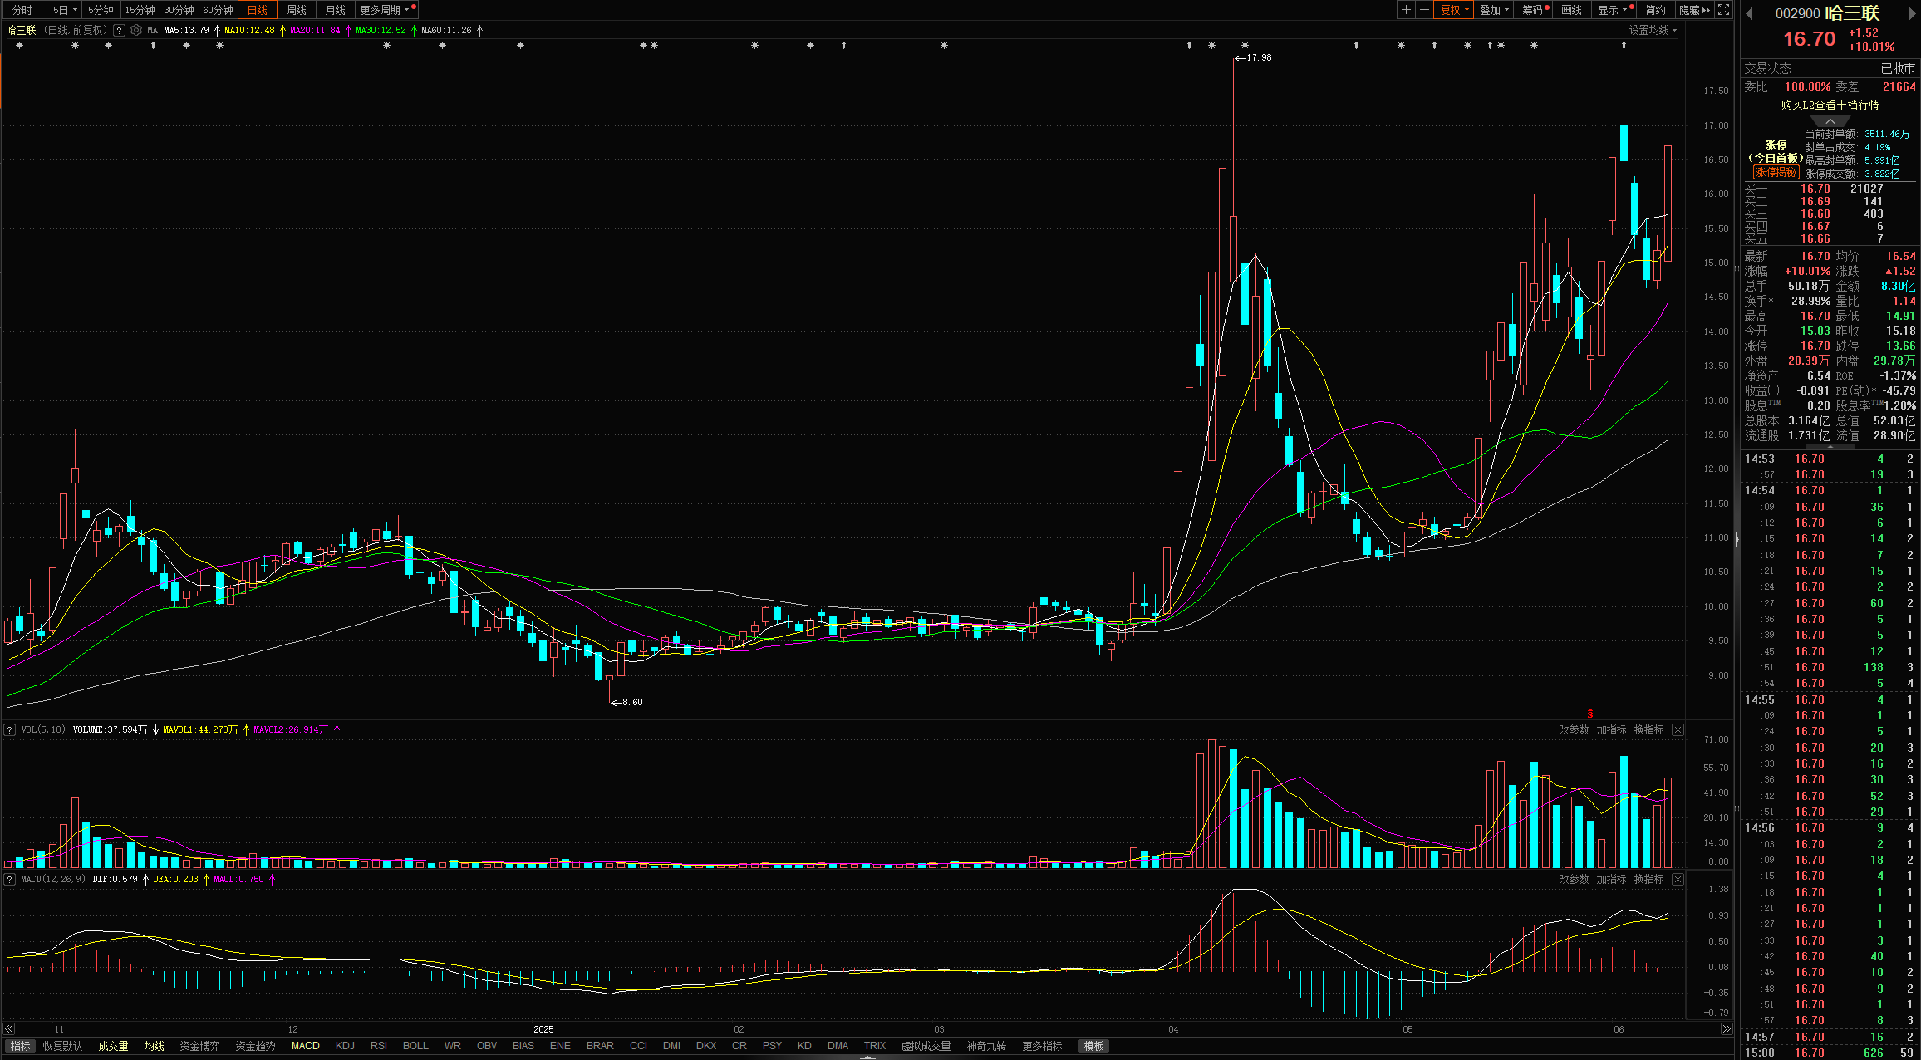Select 资金趋势 indicator

coord(255,1046)
